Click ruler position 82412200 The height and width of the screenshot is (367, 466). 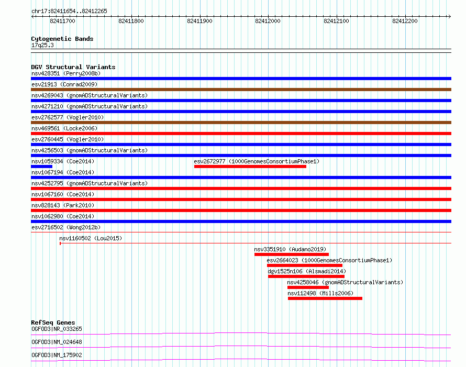[x=405, y=21]
